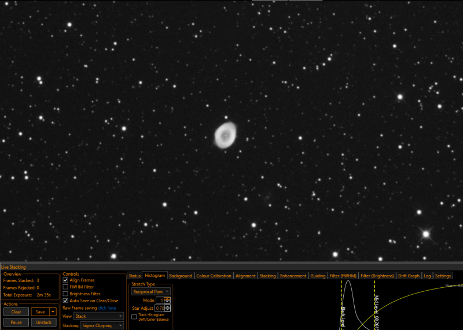The width and height of the screenshot is (463, 330).
Task: Open the Background tab
Action: pyautogui.click(x=181, y=276)
